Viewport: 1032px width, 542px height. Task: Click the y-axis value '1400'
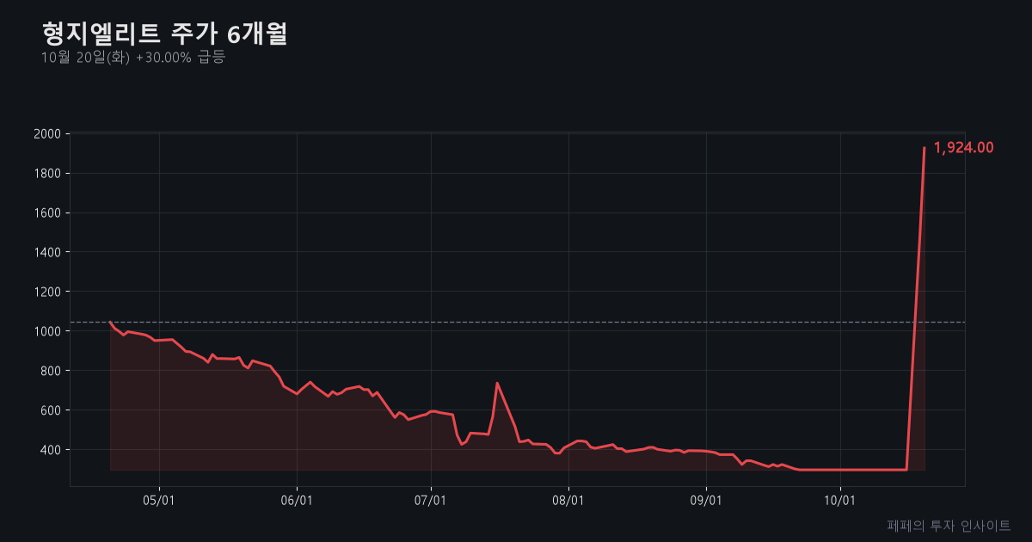pyautogui.click(x=46, y=253)
